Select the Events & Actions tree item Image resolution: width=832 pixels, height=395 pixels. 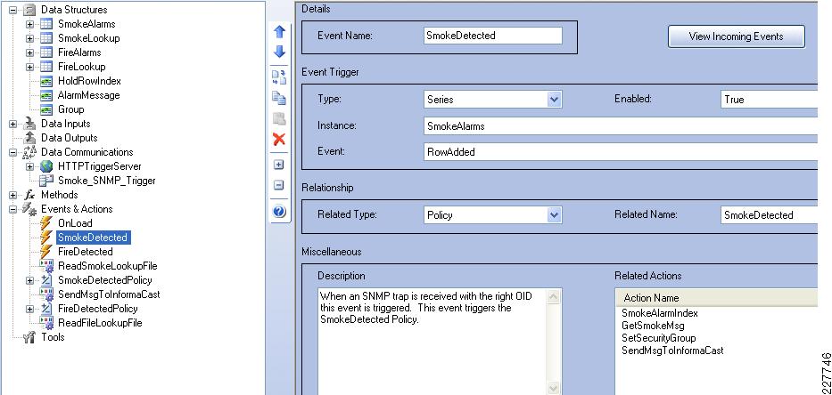click(x=77, y=209)
